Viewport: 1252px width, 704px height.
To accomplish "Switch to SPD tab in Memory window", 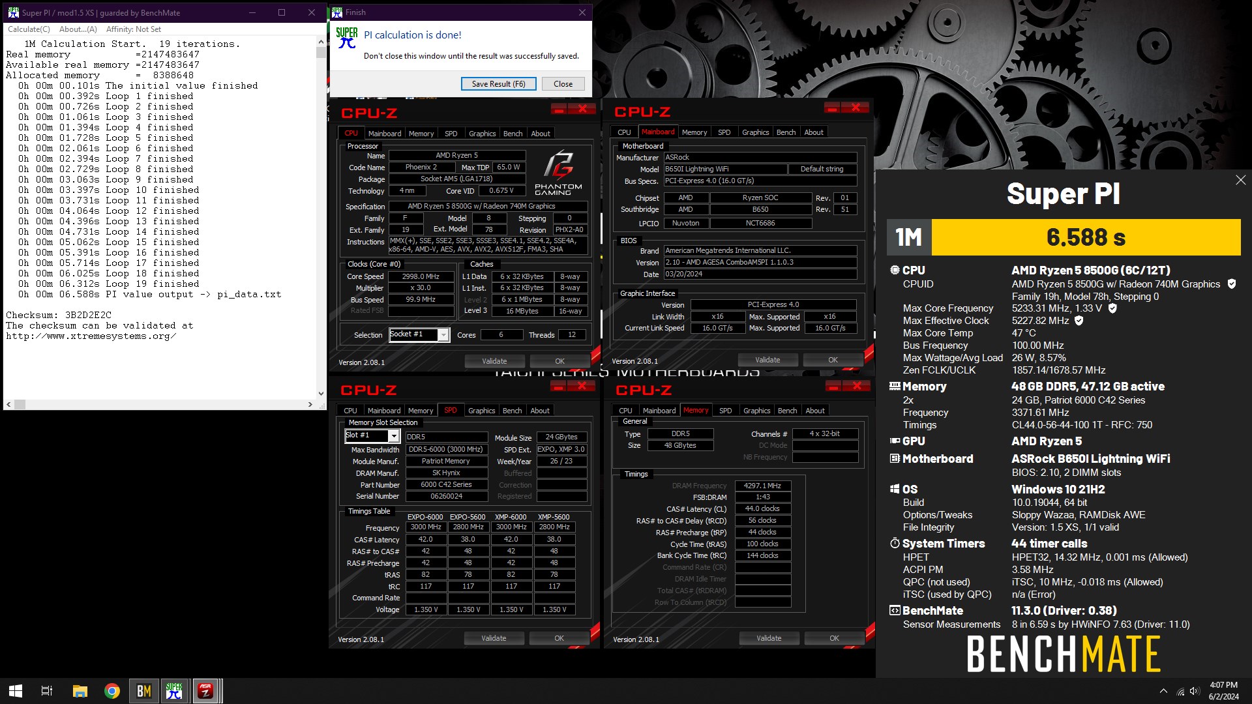I will 725,411.
